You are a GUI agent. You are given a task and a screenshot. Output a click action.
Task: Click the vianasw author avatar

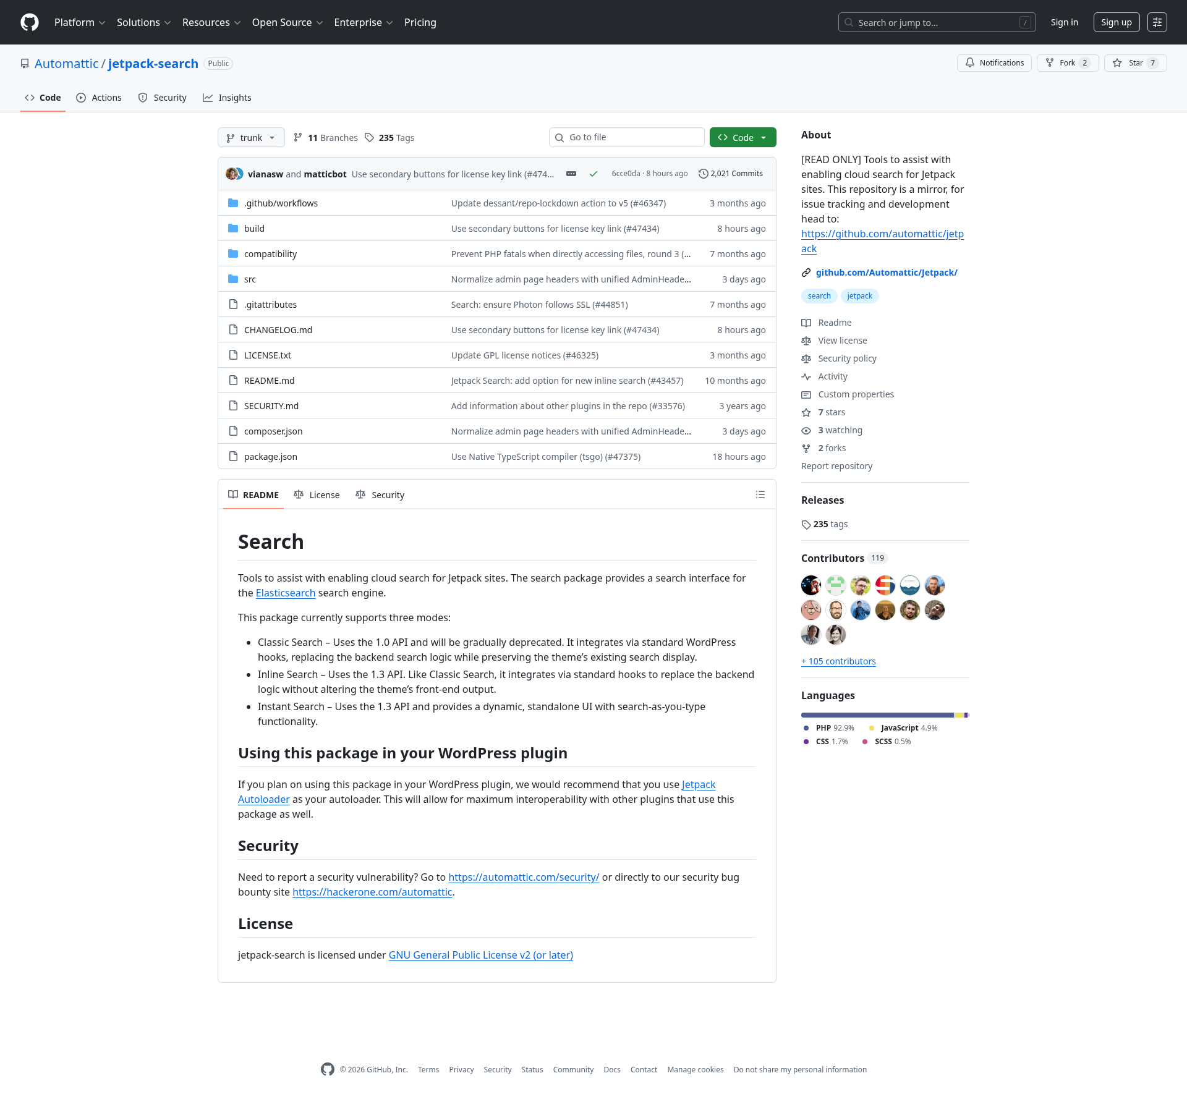(232, 174)
